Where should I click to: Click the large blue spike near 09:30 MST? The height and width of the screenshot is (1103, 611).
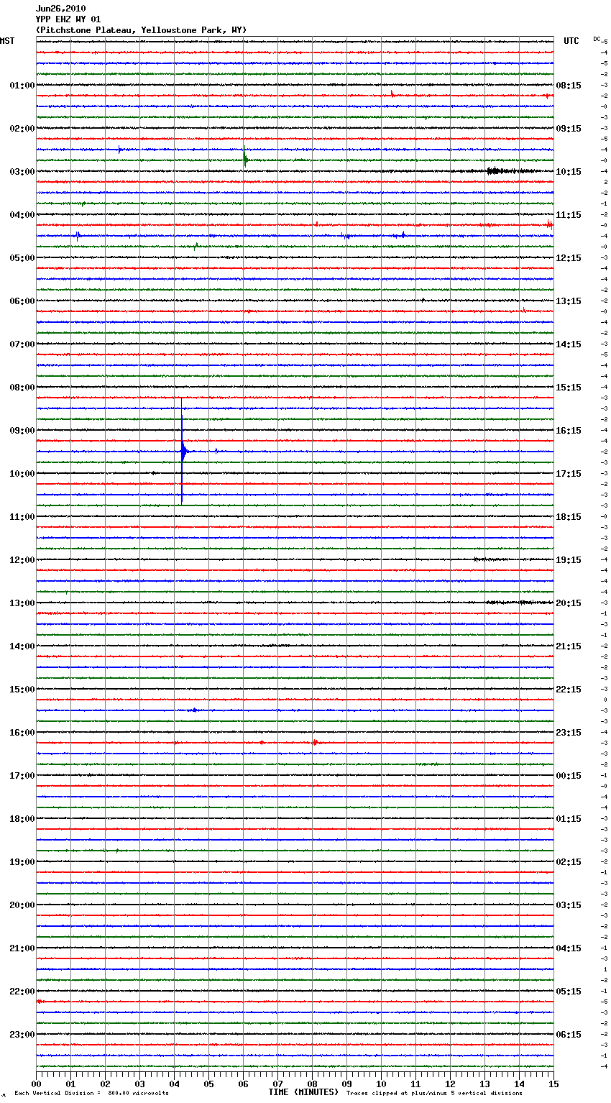pos(183,452)
